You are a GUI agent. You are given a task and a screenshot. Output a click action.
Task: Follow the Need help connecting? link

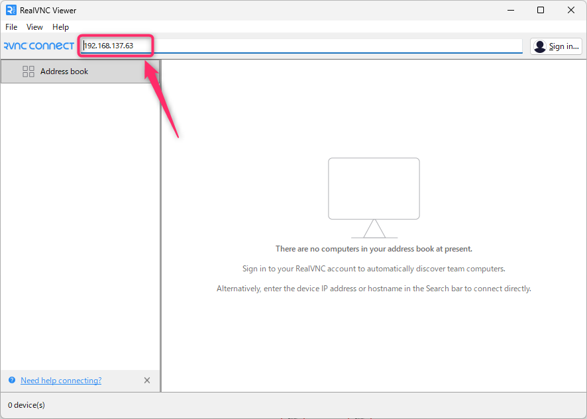[x=61, y=381]
